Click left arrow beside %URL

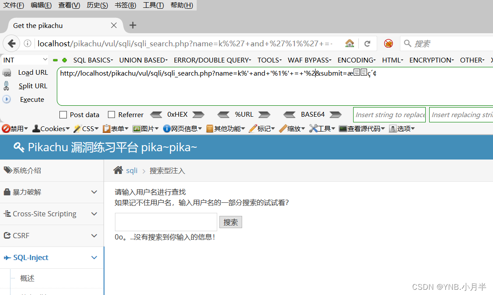(x=223, y=115)
